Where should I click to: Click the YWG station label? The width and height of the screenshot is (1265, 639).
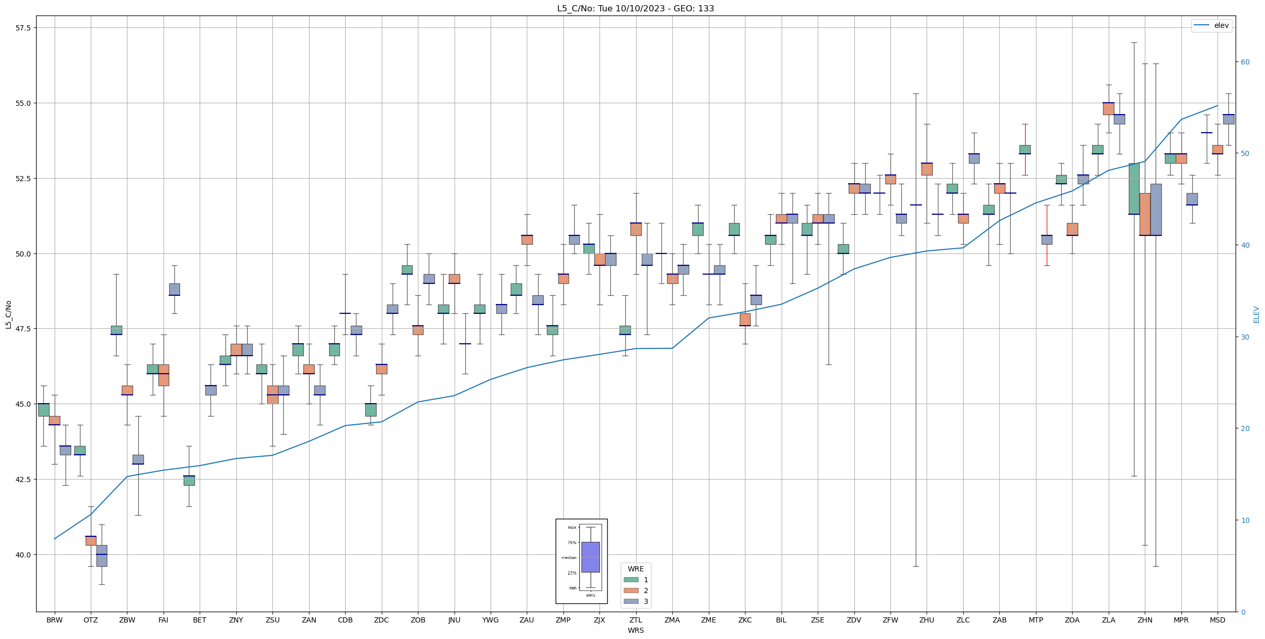[491, 620]
